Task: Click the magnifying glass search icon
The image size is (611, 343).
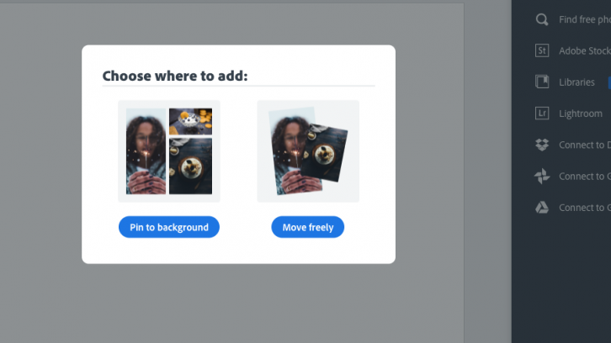Action: click(542, 19)
